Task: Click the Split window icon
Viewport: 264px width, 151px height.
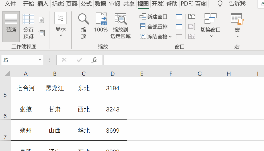Action: point(179,17)
